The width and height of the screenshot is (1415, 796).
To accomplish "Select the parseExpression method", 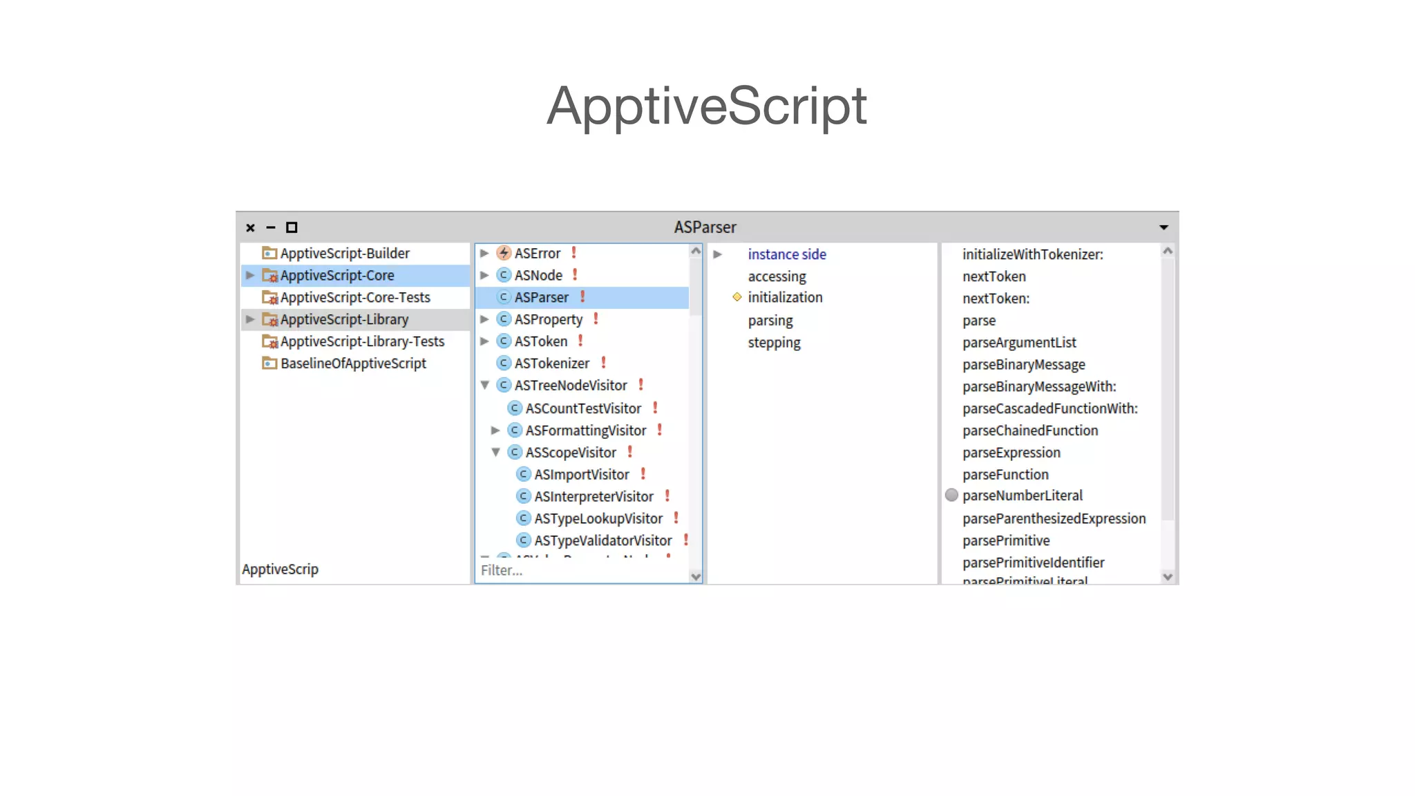I will [1011, 453].
